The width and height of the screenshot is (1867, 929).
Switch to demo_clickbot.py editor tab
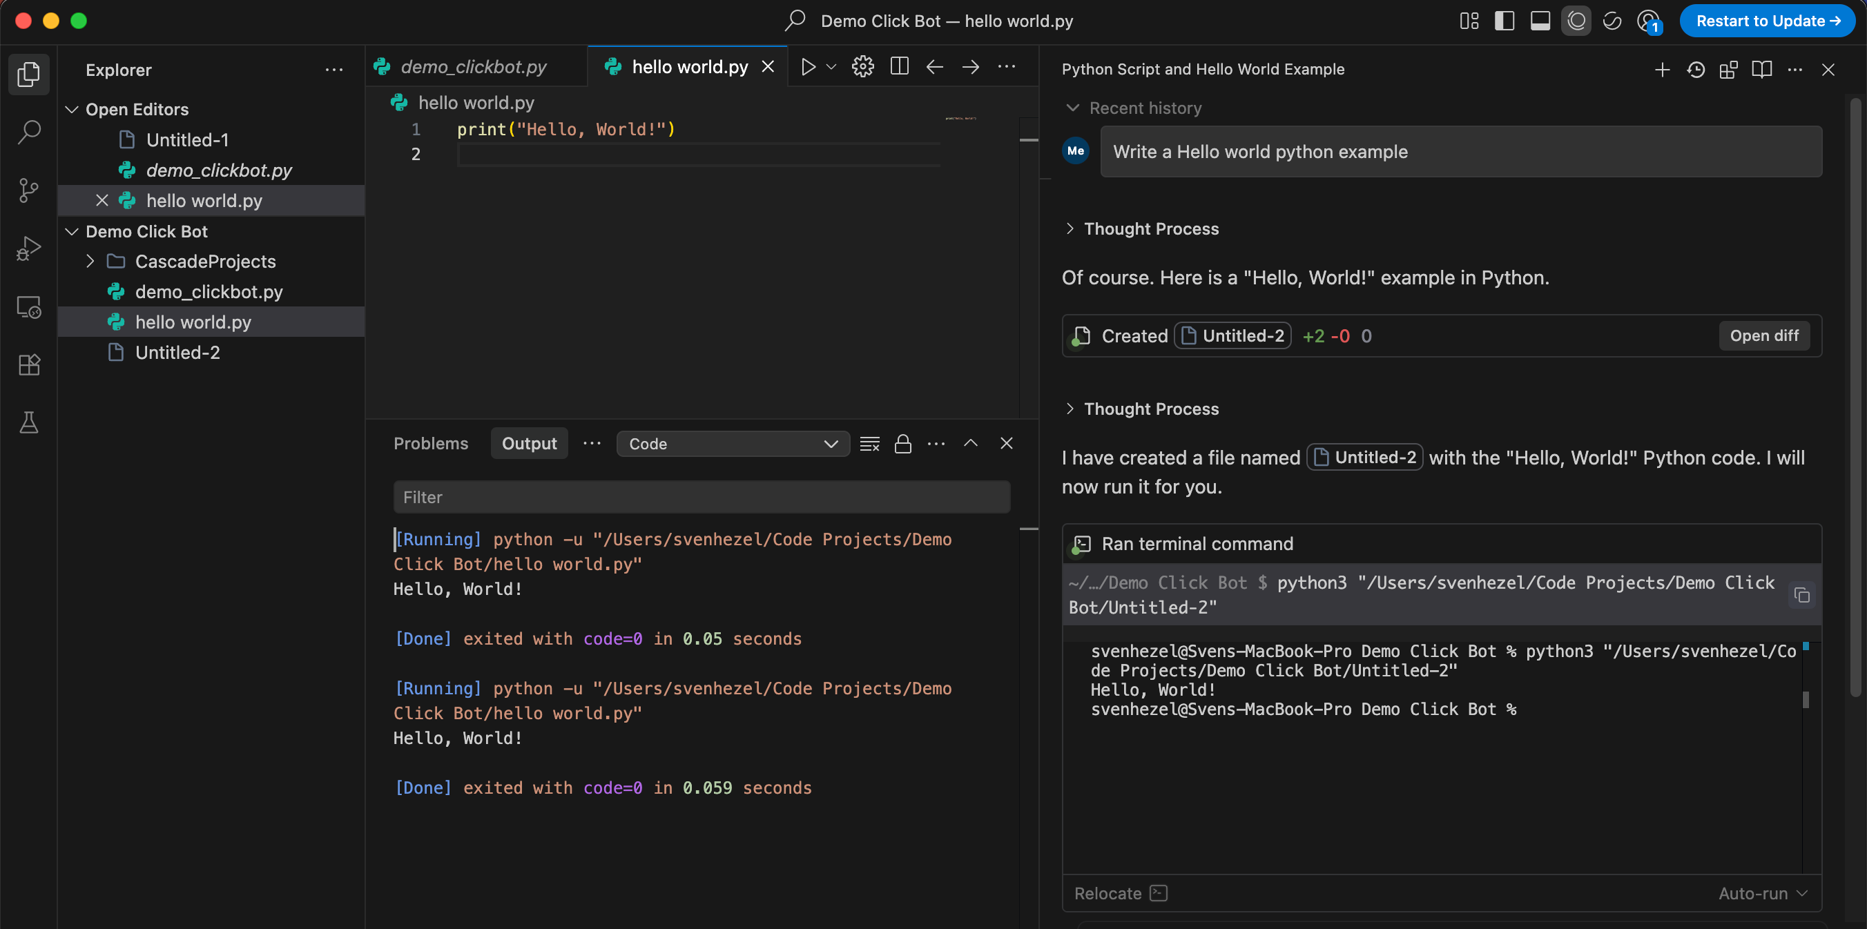pyautogui.click(x=475, y=67)
